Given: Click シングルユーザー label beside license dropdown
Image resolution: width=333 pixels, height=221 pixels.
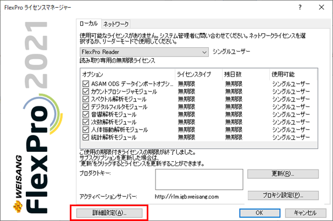Looking at the screenshot, I should pos(231,52).
